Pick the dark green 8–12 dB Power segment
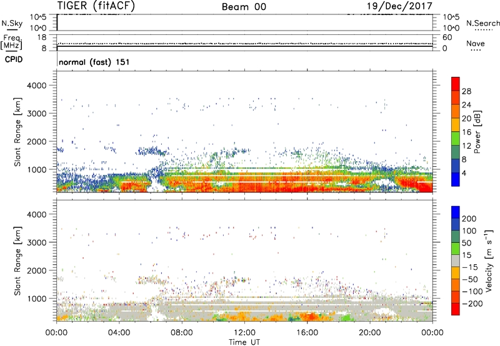 (456, 152)
